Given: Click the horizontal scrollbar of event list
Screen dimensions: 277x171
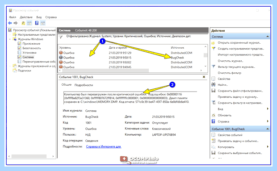Looking at the screenshot, I should [105, 71].
